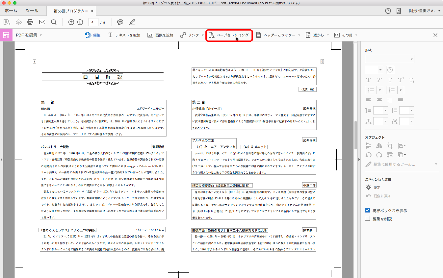The image size is (443, 278).
Task: Close the PDF edit toolbar
Action: tap(436, 35)
